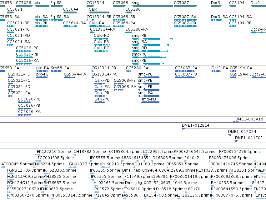This screenshot has width=266, height=200.
Task: Select the CG5644-PA protein label
Action: tap(75, 74)
